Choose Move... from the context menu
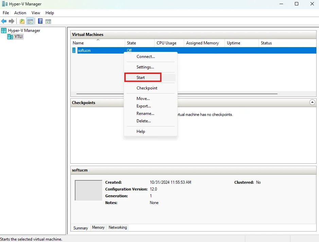Screen dimensions: 319x242 (x=150, y=99)
